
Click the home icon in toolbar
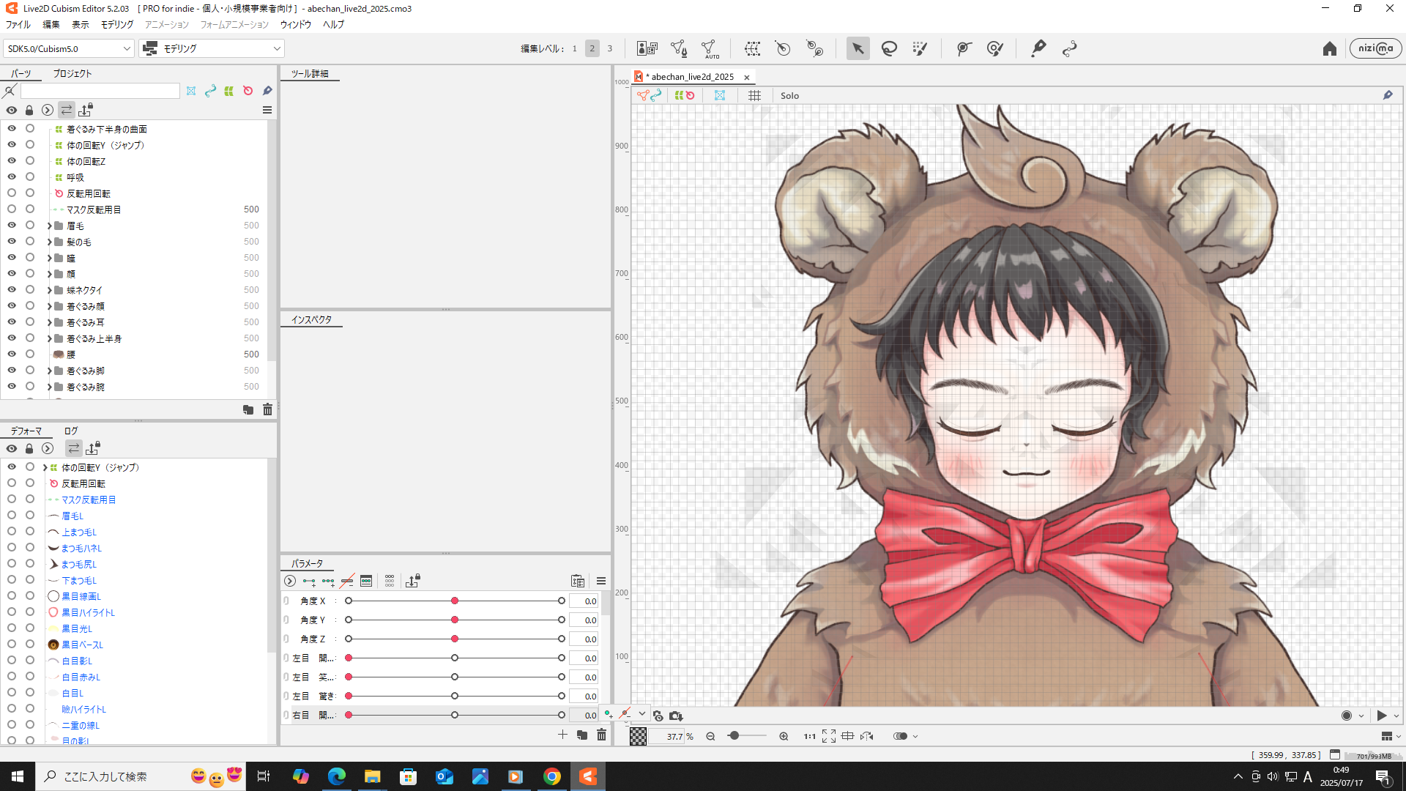click(1329, 49)
